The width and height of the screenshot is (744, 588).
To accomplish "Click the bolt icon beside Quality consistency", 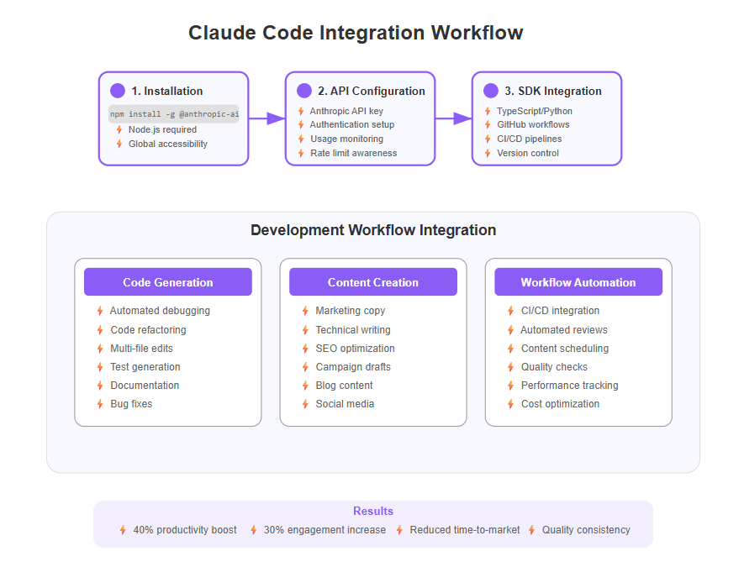I will pyautogui.click(x=532, y=530).
